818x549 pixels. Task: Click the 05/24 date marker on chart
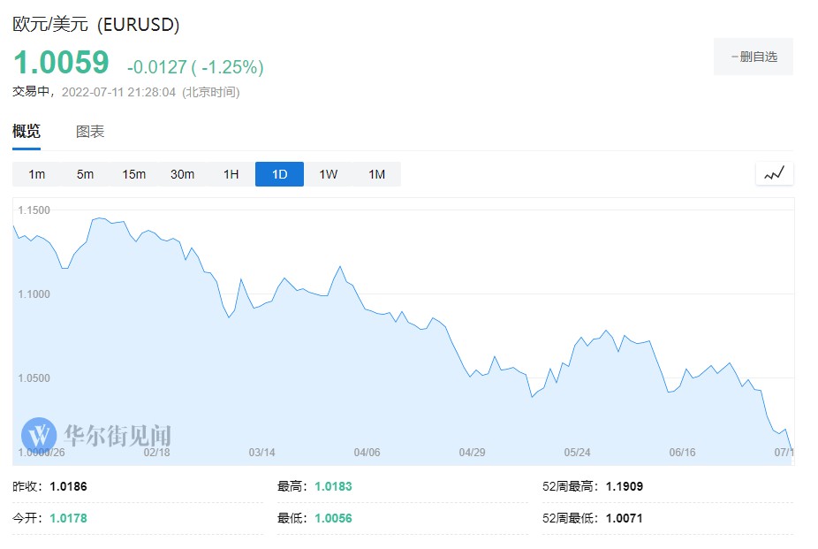[x=577, y=452]
